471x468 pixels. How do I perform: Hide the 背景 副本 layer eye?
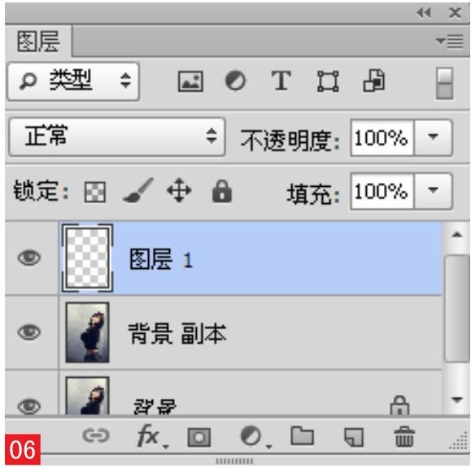[x=29, y=332]
